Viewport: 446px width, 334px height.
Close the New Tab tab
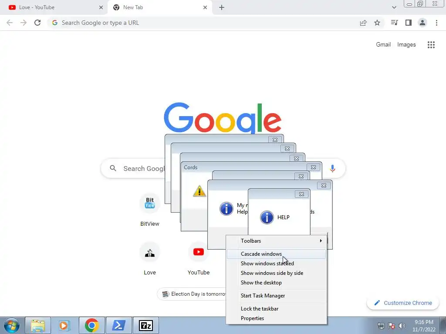[205, 7]
